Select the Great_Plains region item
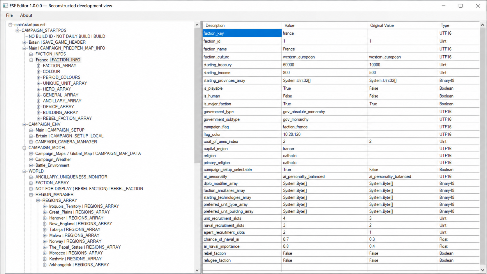 [x=80, y=212]
